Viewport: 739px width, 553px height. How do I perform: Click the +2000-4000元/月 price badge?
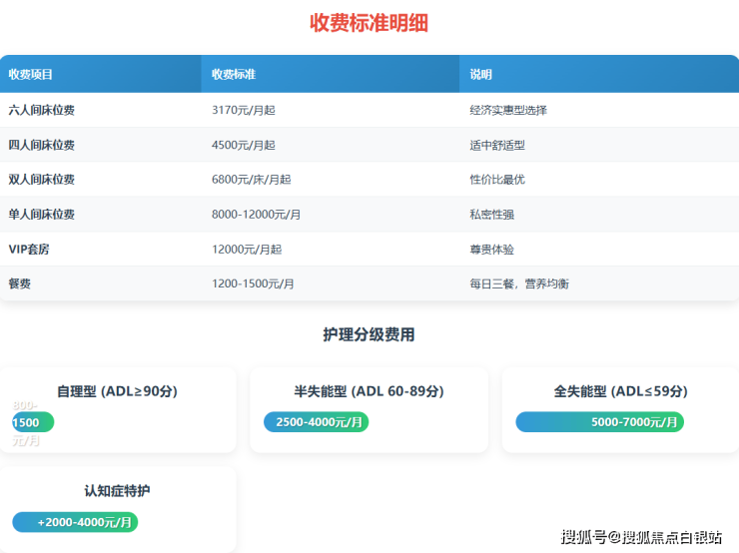(76, 522)
